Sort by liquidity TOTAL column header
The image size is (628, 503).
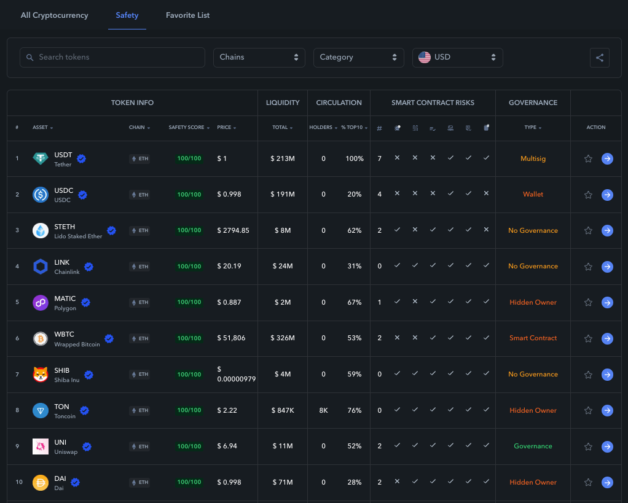pos(283,127)
